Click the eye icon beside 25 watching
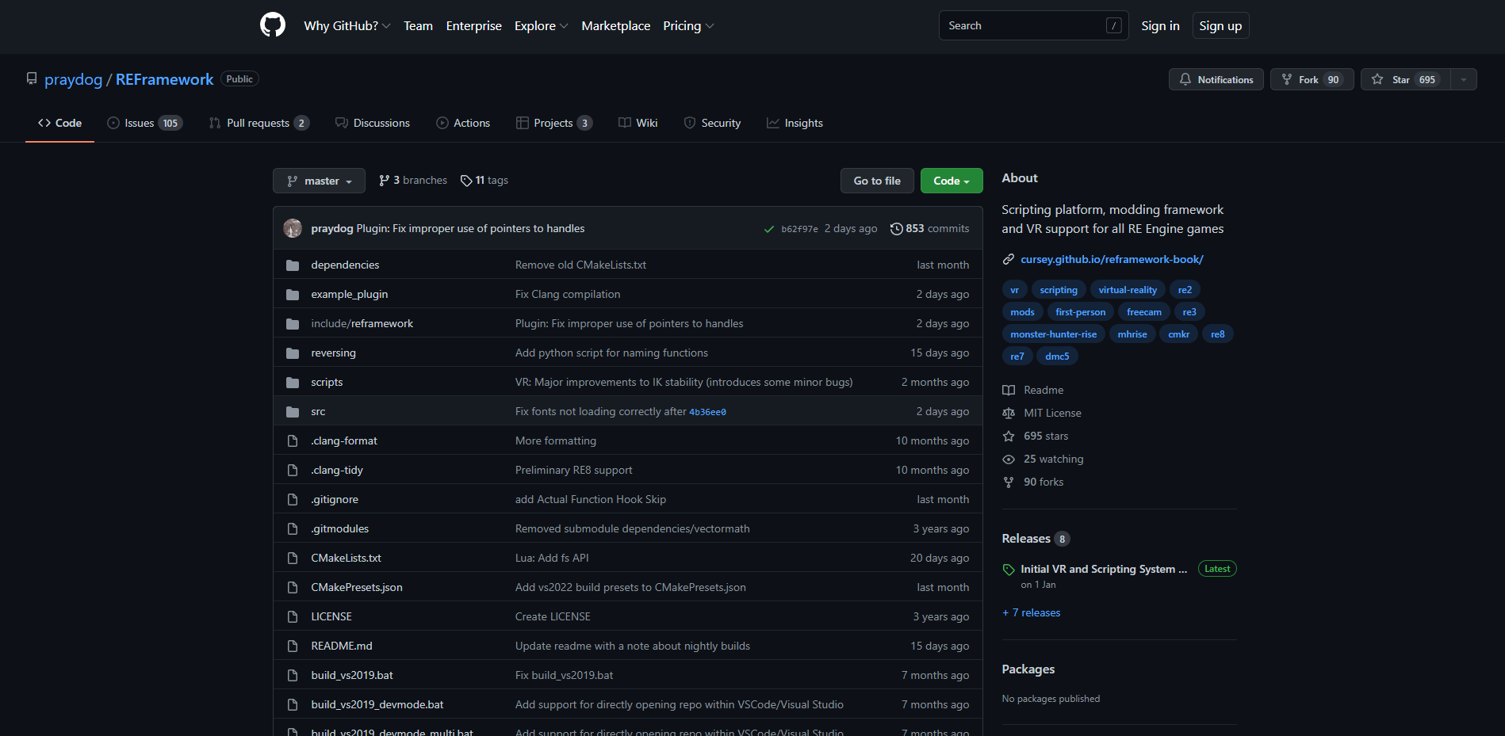Image resolution: width=1505 pixels, height=736 pixels. pyautogui.click(x=1009, y=459)
